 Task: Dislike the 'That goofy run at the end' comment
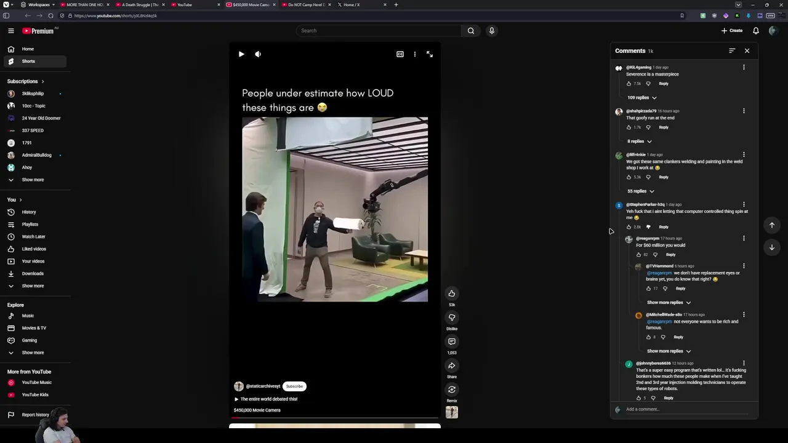click(648, 127)
